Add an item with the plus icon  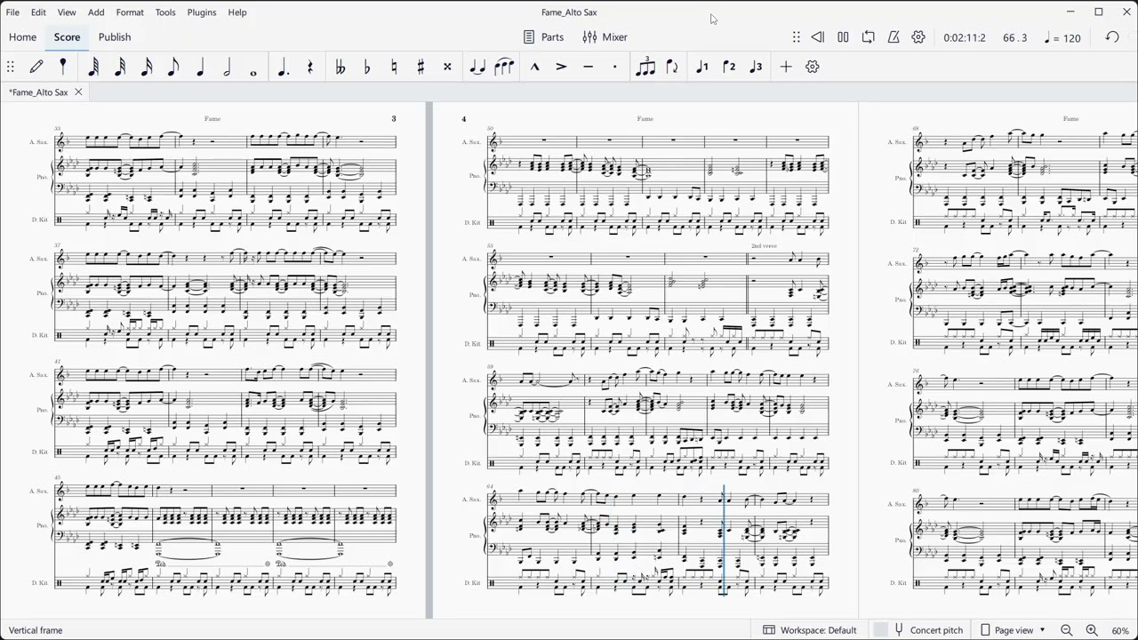click(x=786, y=67)
